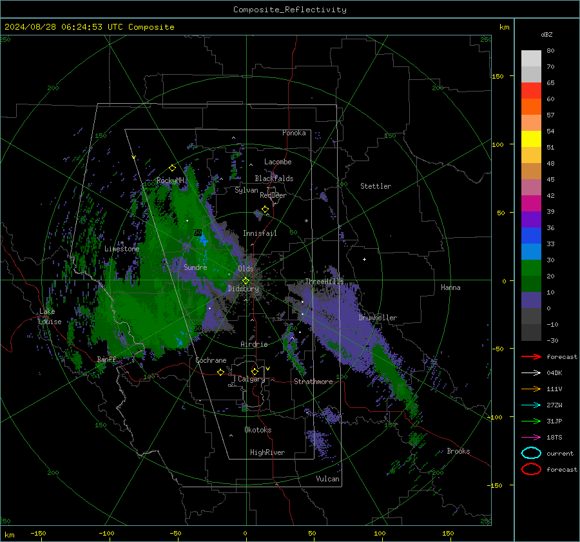Click the red swatch between 65 and 60 dBZ
The width and height of the screenshot is (580, 542).
click(x=531, y=91)
